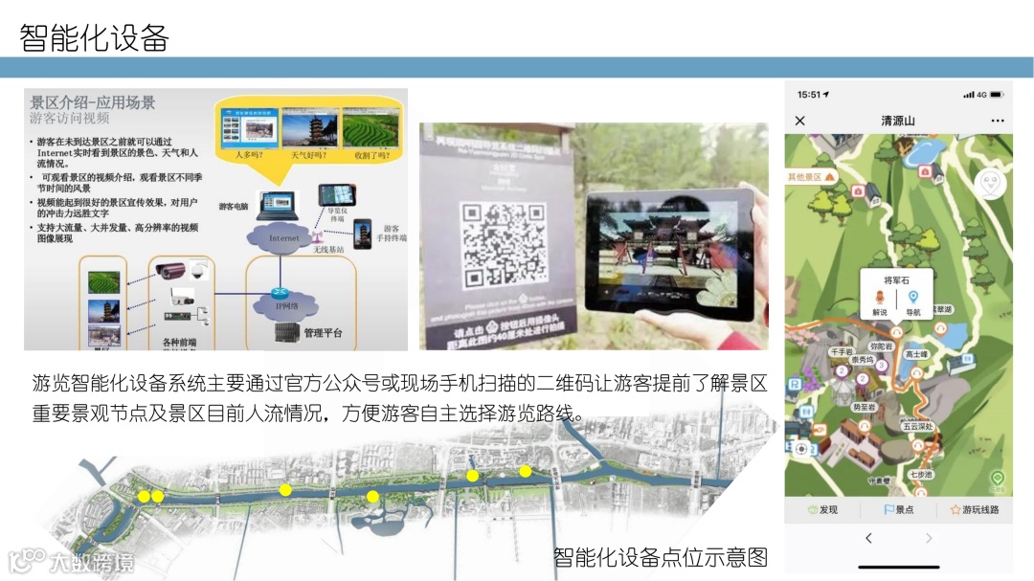Tap the battery indicator in phone status bar
Viewport: 1034px width, 581px height.
[997, 95]
